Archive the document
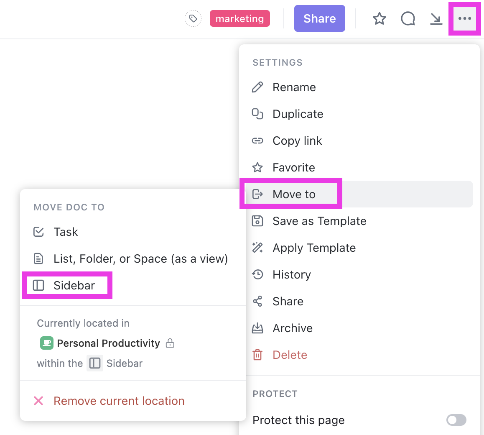The image size is (484, 435). coord(292,328)
